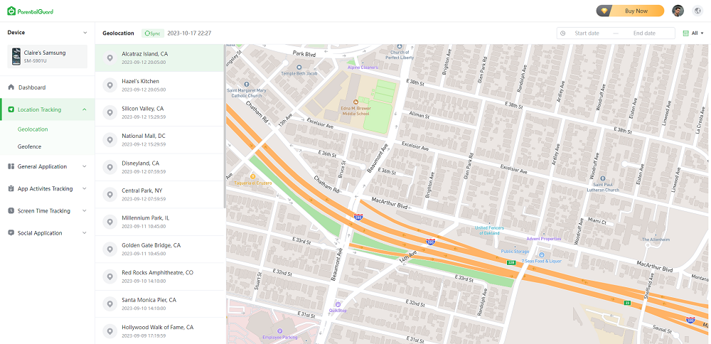Expand the Device section chevron
This screenshot has height=344, width=711.
click(85, 33)
